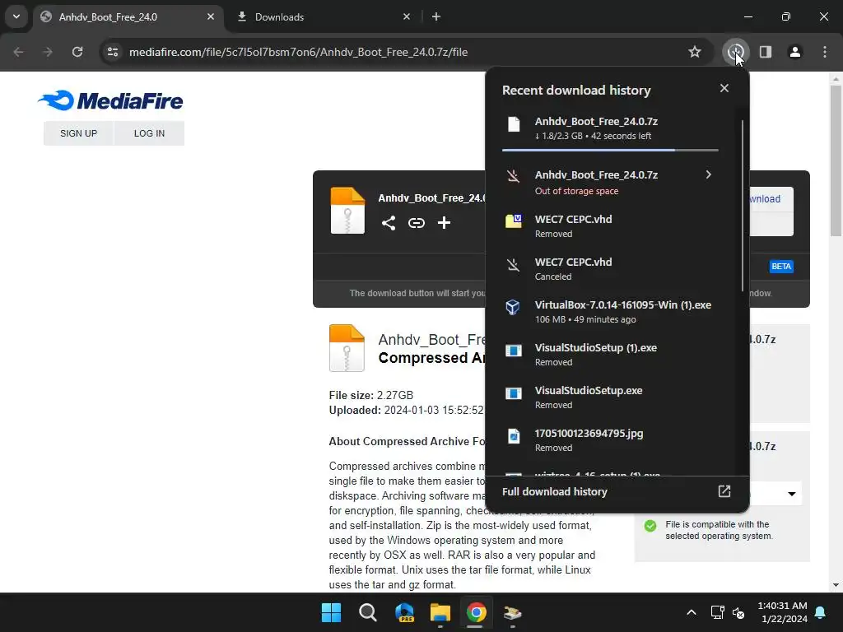This screenshot has height=632, width=843.
Task: Show hidden tray icons chevron
Action: [692, 612]
